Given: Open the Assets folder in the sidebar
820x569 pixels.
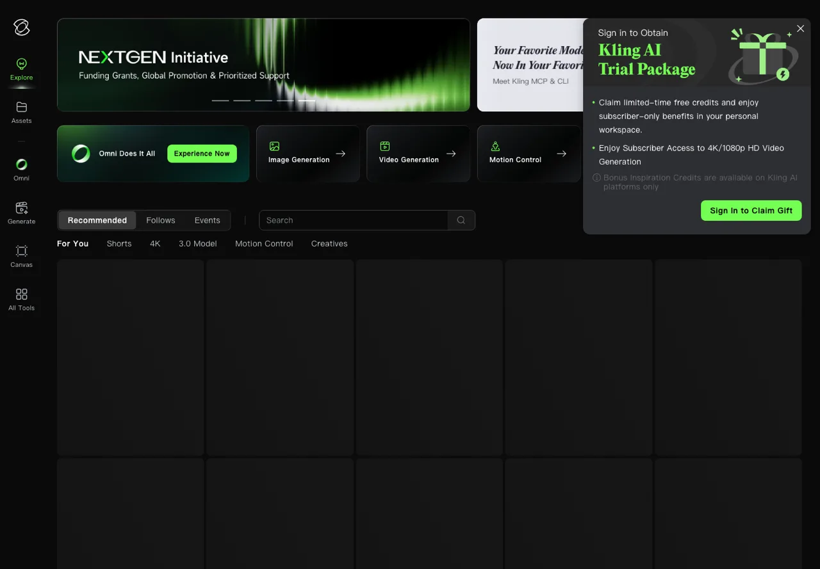Looking at the screenshot, I should tap(21, 113).
